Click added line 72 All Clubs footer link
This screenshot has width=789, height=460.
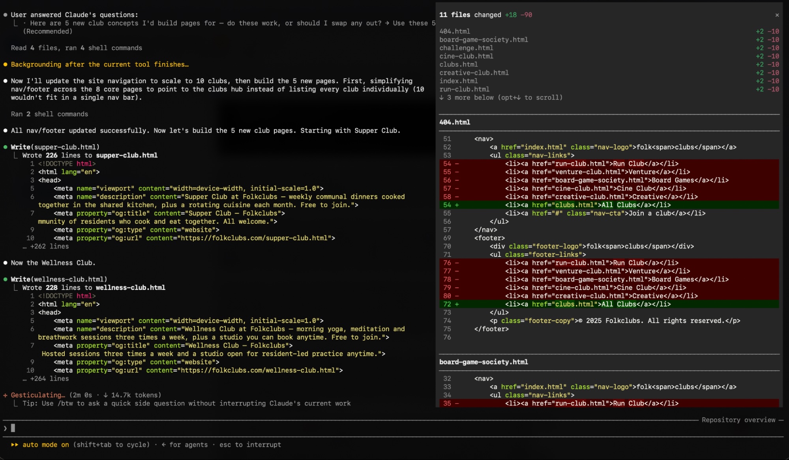click(609, 304)
